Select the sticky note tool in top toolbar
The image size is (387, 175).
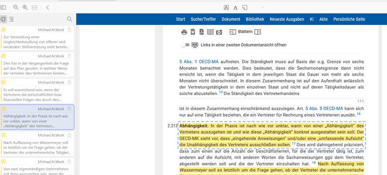coord(245,8)
